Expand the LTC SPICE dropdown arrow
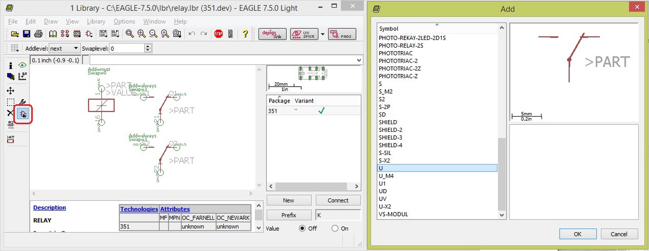 click(x=322, y=34)
